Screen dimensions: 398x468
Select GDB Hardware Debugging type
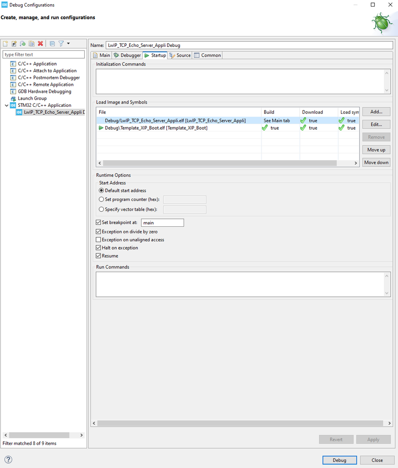[44, 91]
